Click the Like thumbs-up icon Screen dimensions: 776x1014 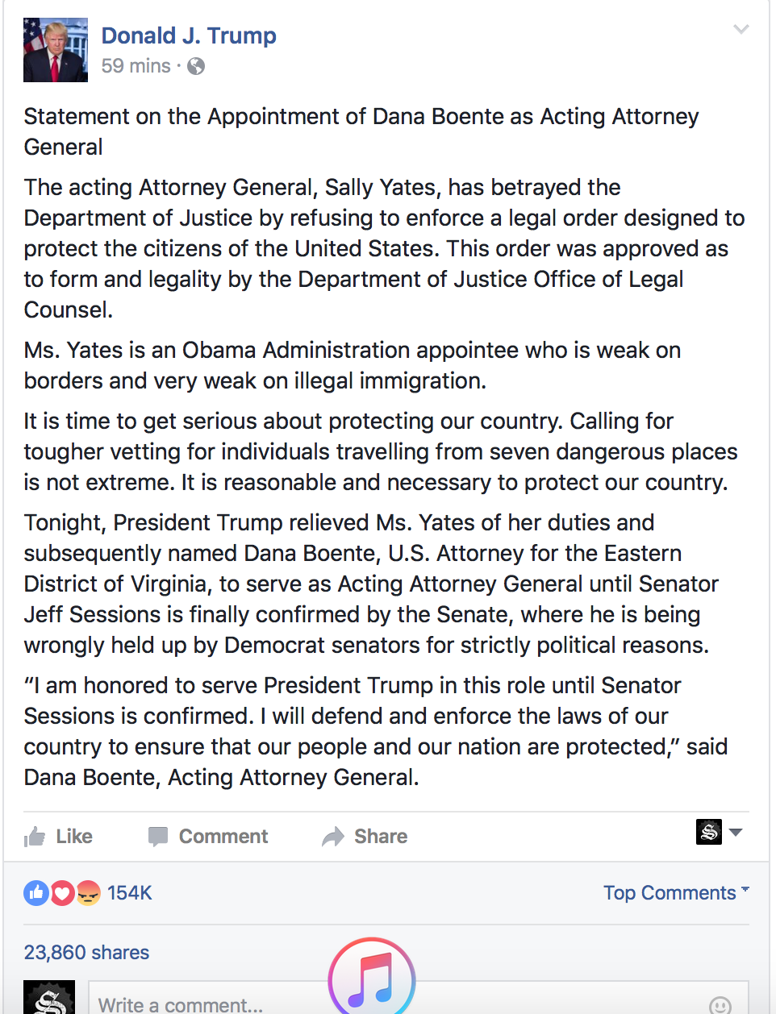click(x=35, y=837)
